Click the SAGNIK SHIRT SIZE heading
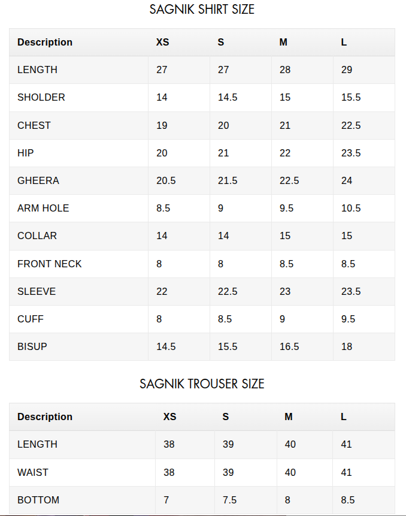 tap(202, 9)
